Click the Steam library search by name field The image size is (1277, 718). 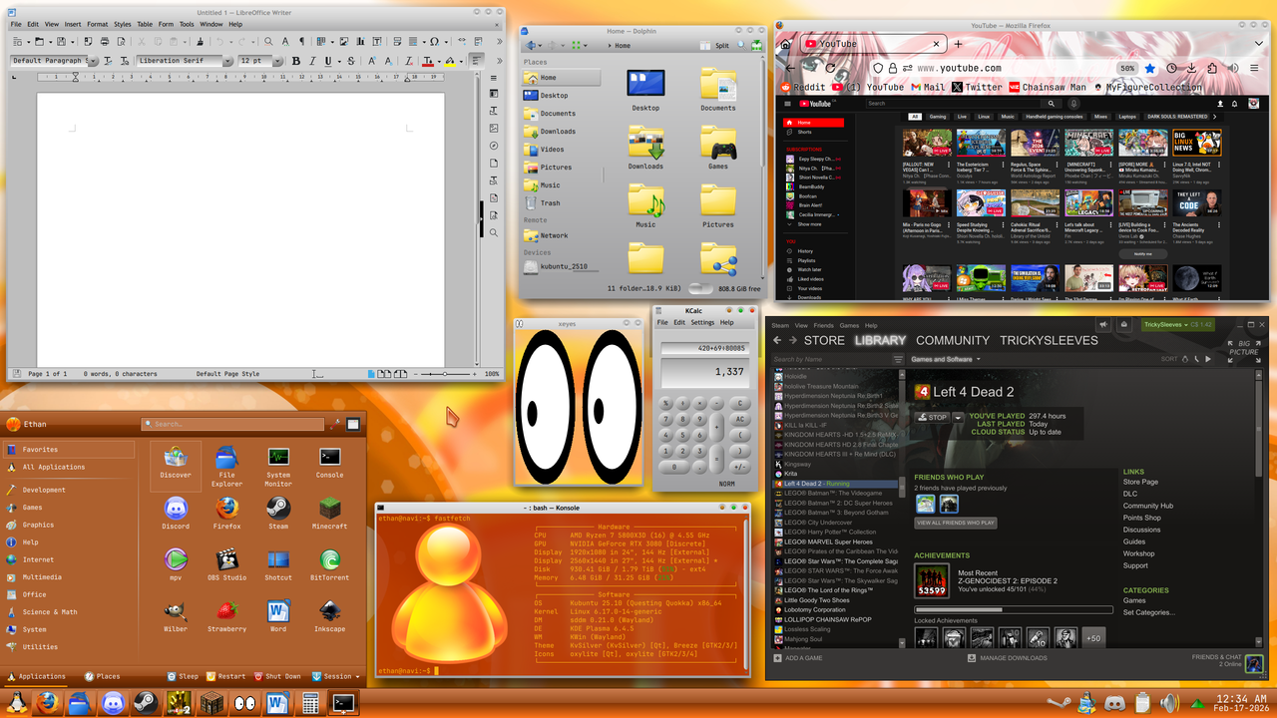click(831, 359)
